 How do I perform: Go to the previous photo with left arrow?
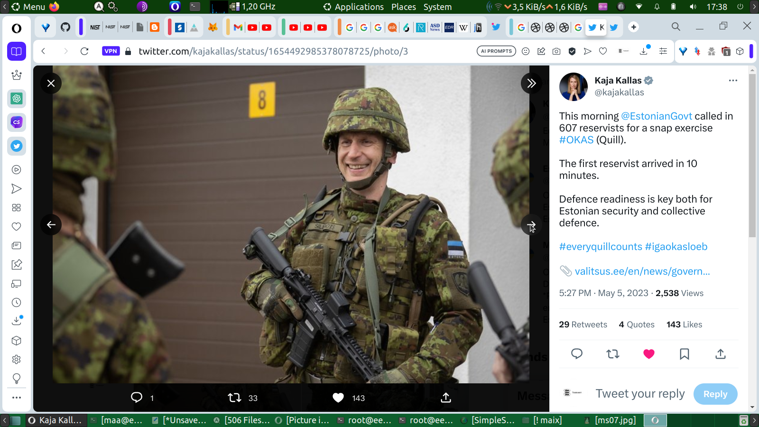(51, 224)
